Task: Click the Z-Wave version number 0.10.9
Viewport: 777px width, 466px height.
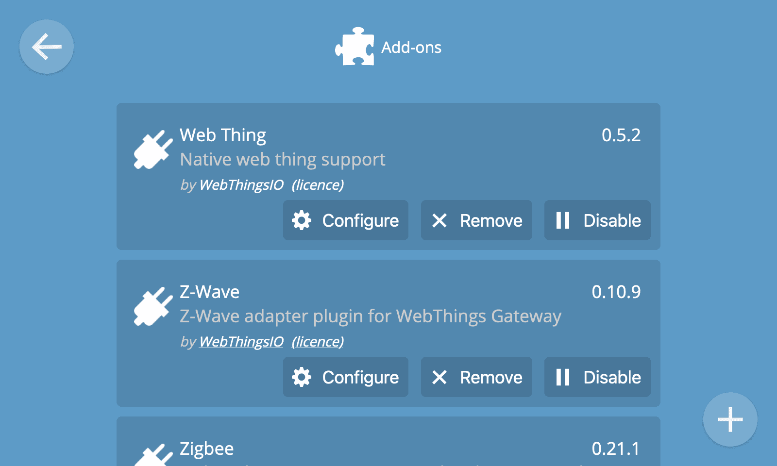Action: click(616, 292)
